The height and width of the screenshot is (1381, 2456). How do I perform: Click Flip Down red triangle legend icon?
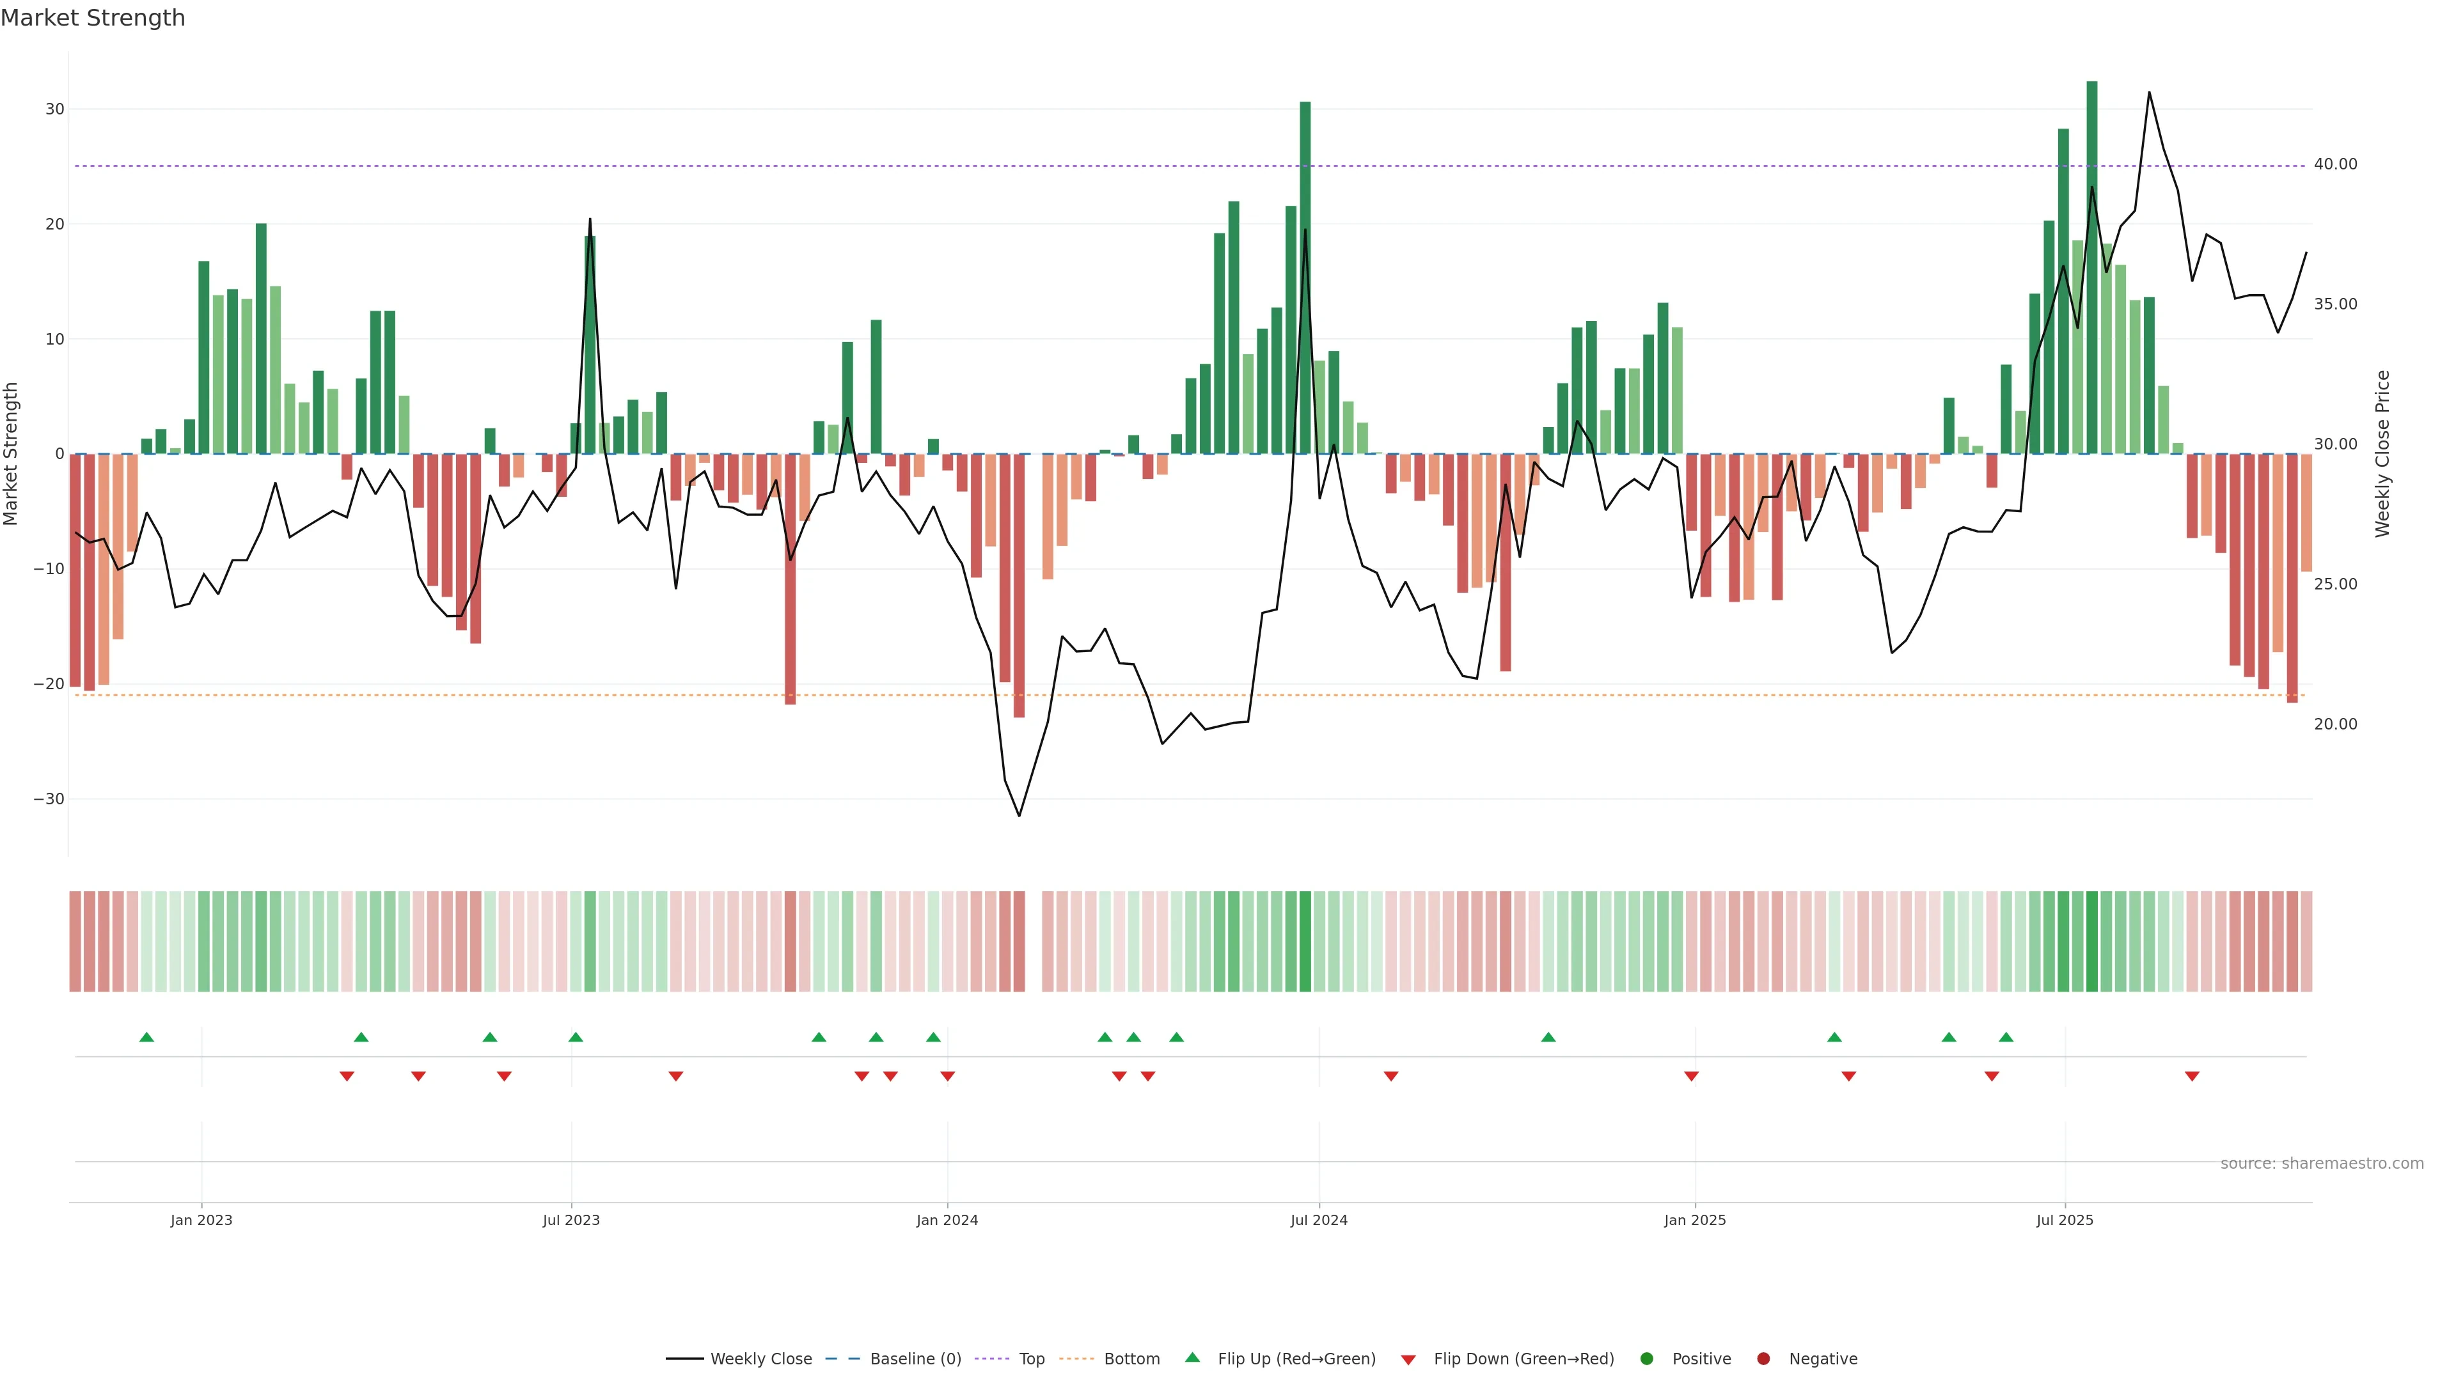coord(1408,1360)
